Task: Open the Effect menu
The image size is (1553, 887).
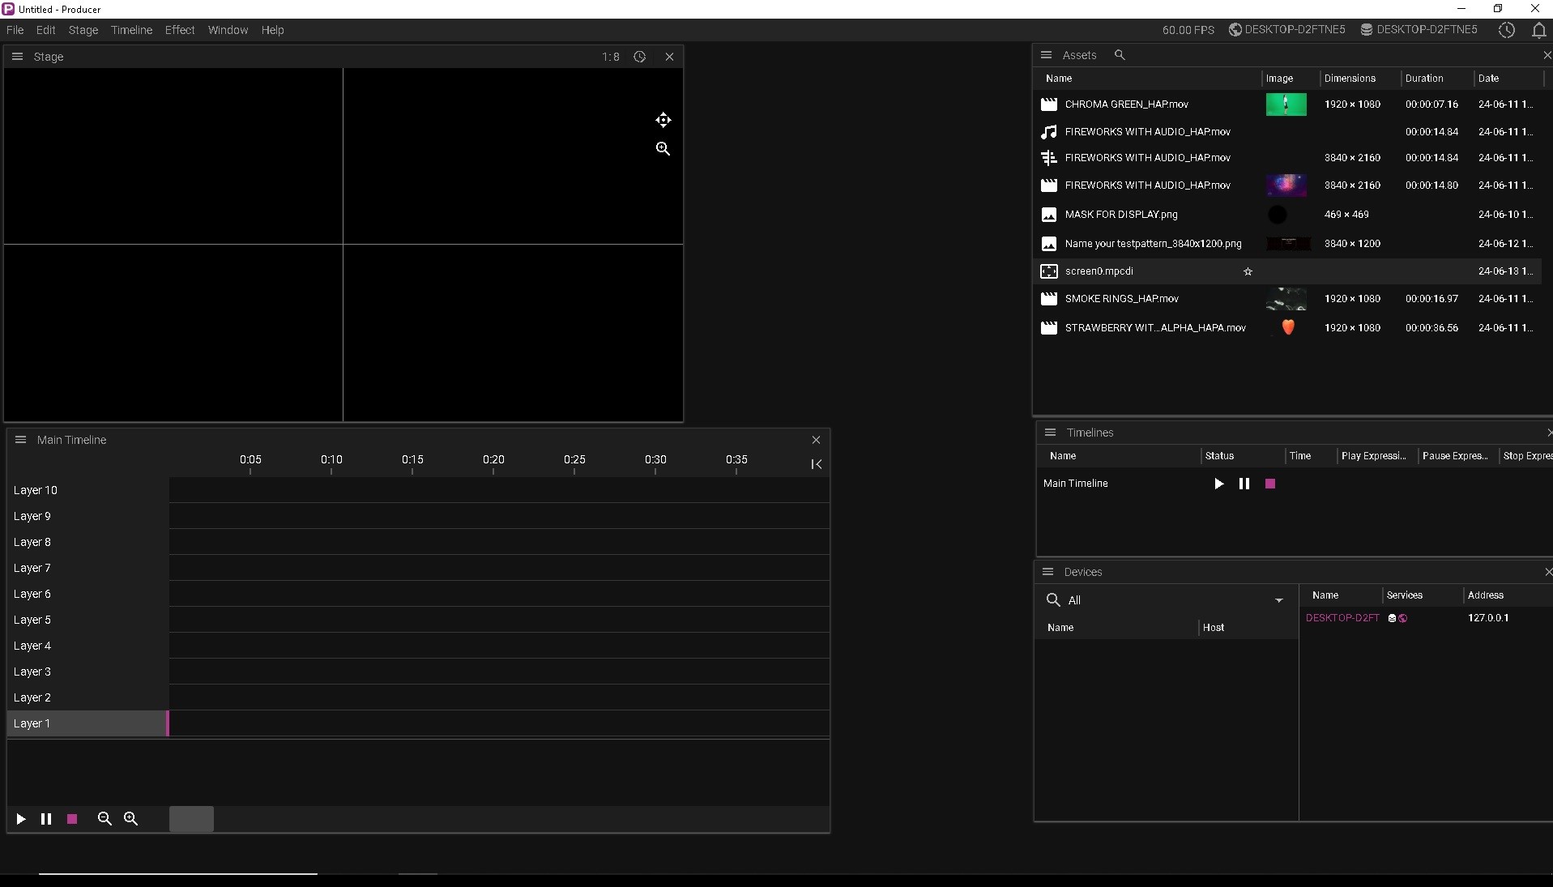Action: (180, 30)
